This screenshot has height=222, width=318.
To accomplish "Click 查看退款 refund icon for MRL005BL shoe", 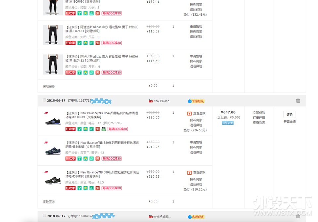I will pos(189,113).
